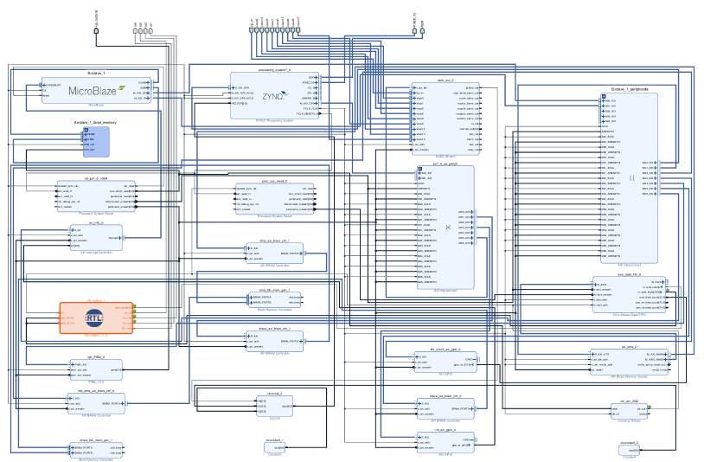Expand the FIXED_IO interface pin on ZYNQ
The image size is (704, 462).
(316, 82)
